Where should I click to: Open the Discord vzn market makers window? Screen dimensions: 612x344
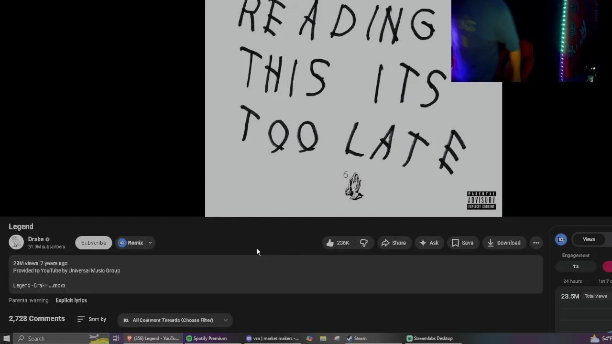tap(273, 338)
